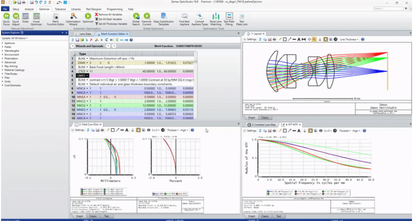Click the Quick Adjust icon
413x221 pixels.
click(x=16, y=19)
